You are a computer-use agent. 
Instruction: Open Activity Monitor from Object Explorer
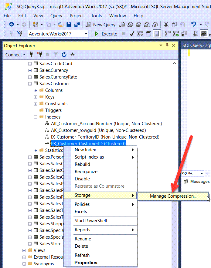tap(72, 55)
